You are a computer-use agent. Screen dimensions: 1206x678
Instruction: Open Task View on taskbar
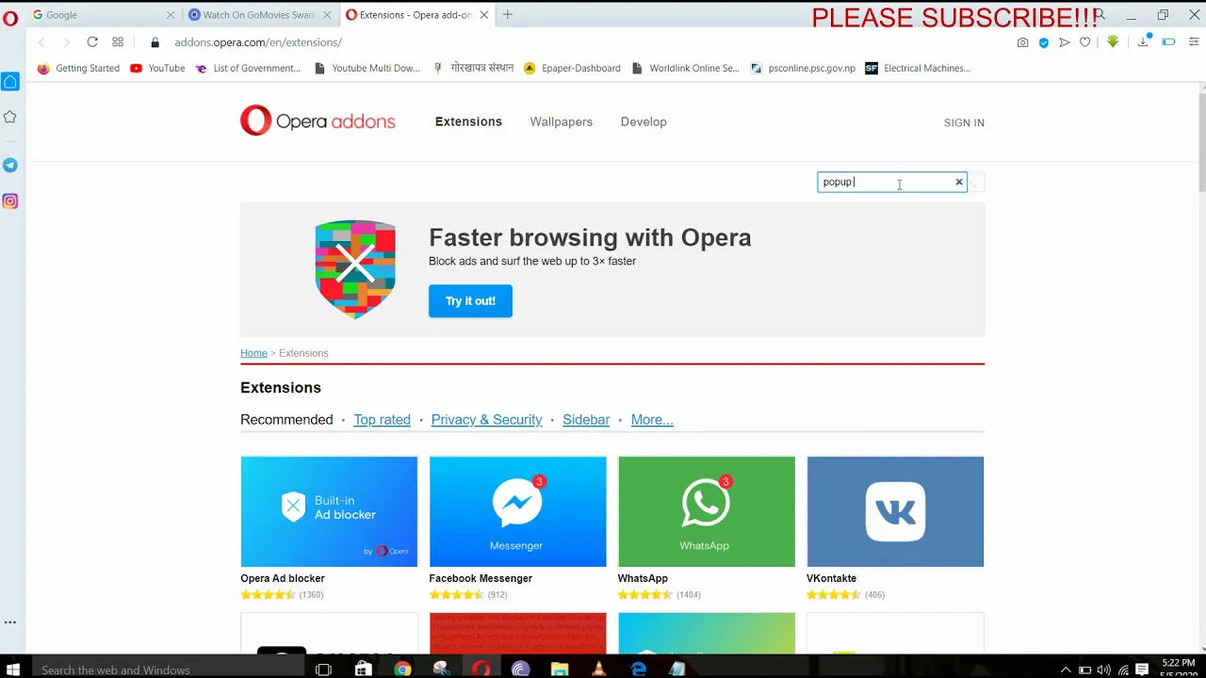(323, 670)
